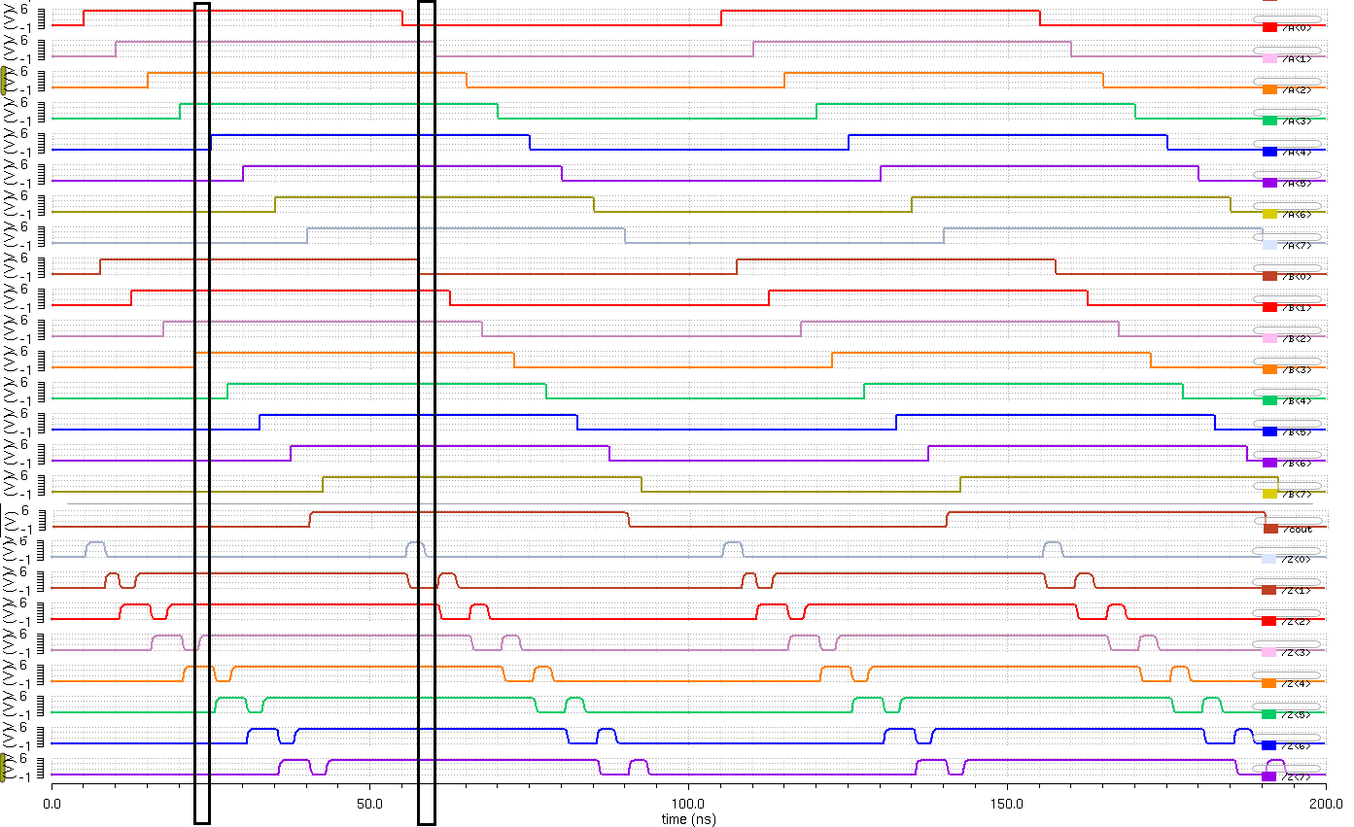1354x827 pixels.
Task: Click the yellow /A<6> legend swatch
Action: 1268,214
